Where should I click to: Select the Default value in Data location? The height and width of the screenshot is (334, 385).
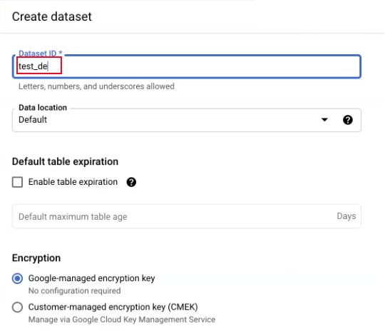(33, 120)
